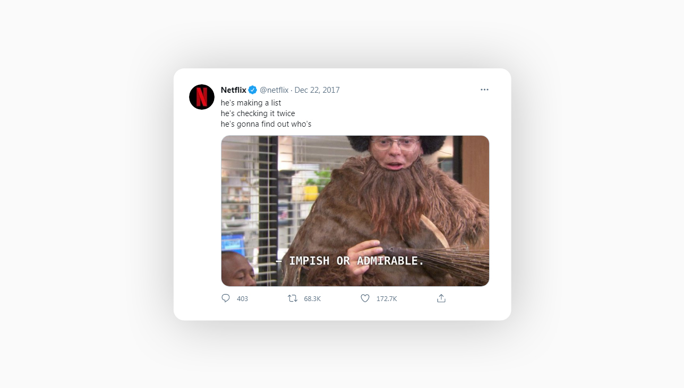Click the @netflix handle
Viewport: 684px width, 388px height.
tap(274, 90)
